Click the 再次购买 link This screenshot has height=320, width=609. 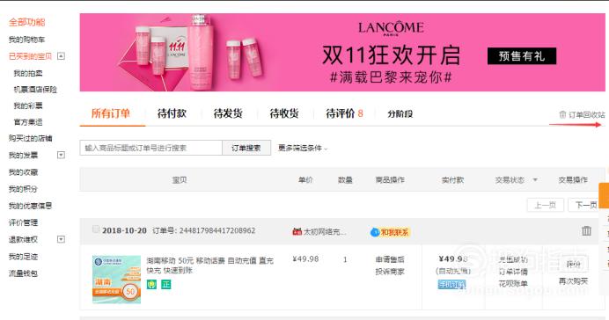(x=573, y=280)
